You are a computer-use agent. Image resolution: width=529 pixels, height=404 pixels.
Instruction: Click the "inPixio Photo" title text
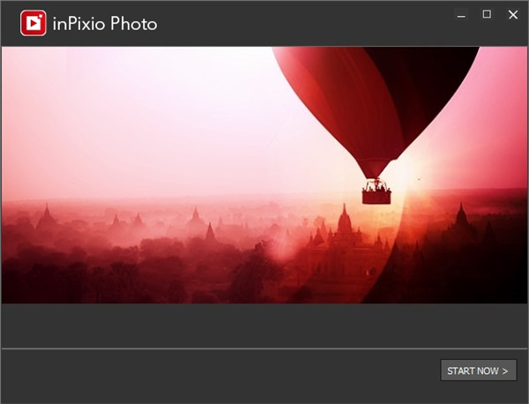pyautogui.click(x=104, y=24)
